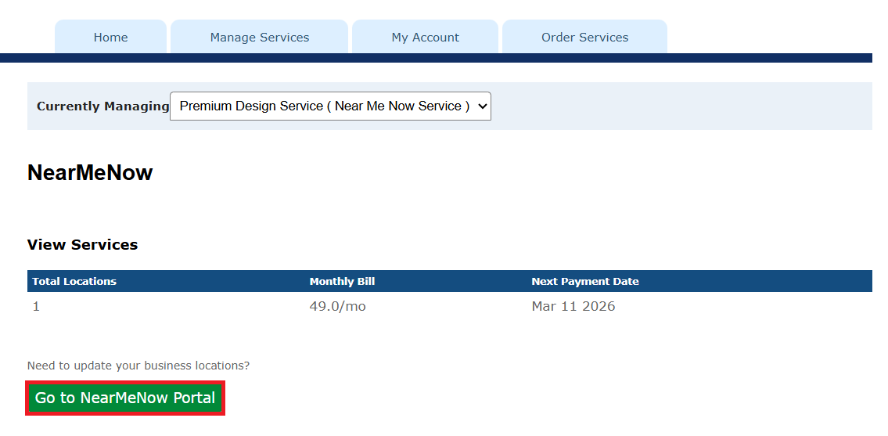Select the total locations value 1

click(x=36, y=307)
